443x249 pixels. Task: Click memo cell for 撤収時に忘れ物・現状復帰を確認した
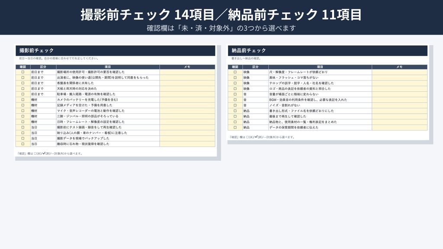[x=187, y=144]
